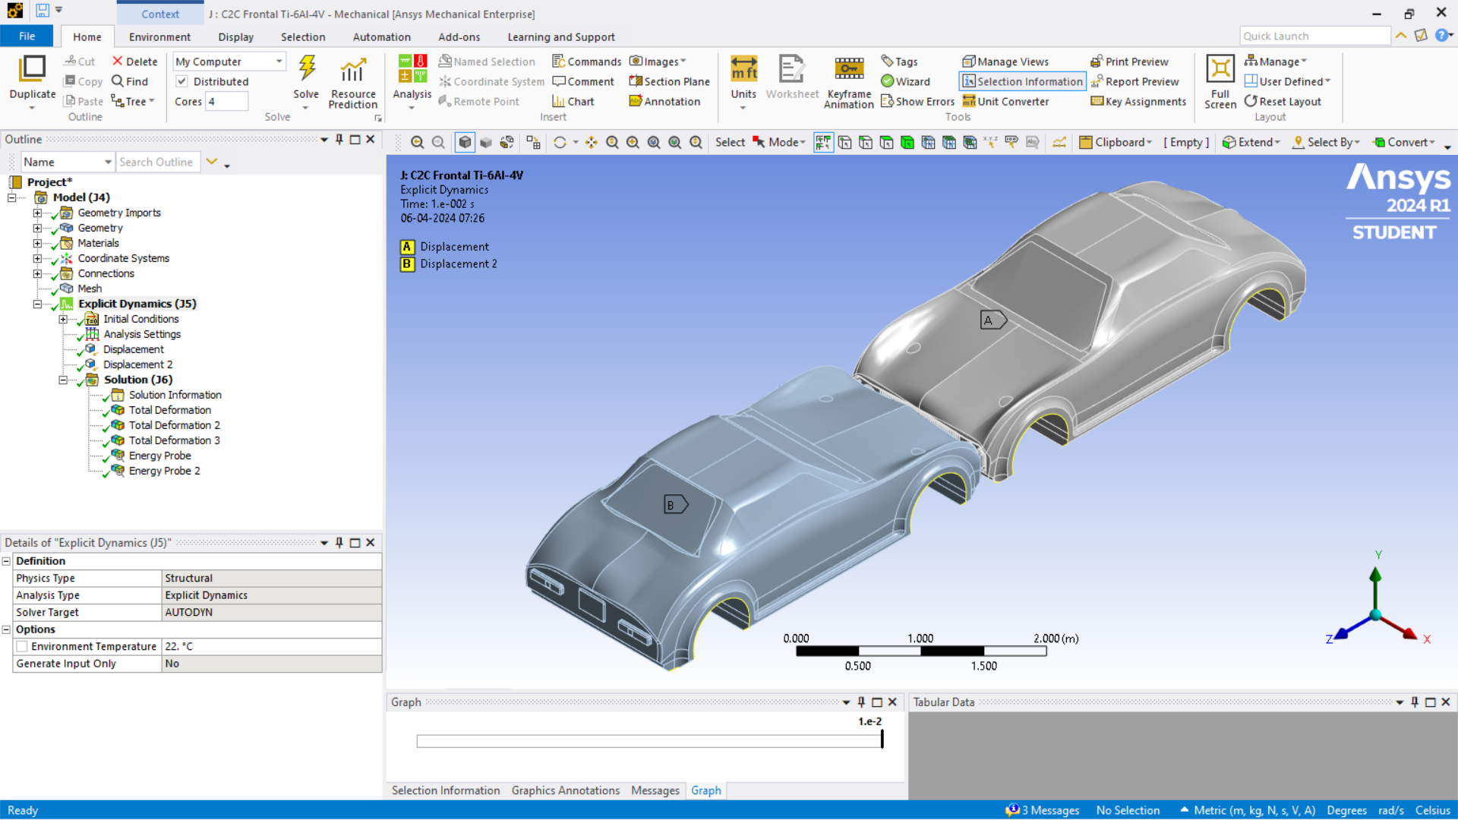This screenshot has height=820, width=1458.
Task: Open Clipboard dropdown
Action: click(1116, 142)
